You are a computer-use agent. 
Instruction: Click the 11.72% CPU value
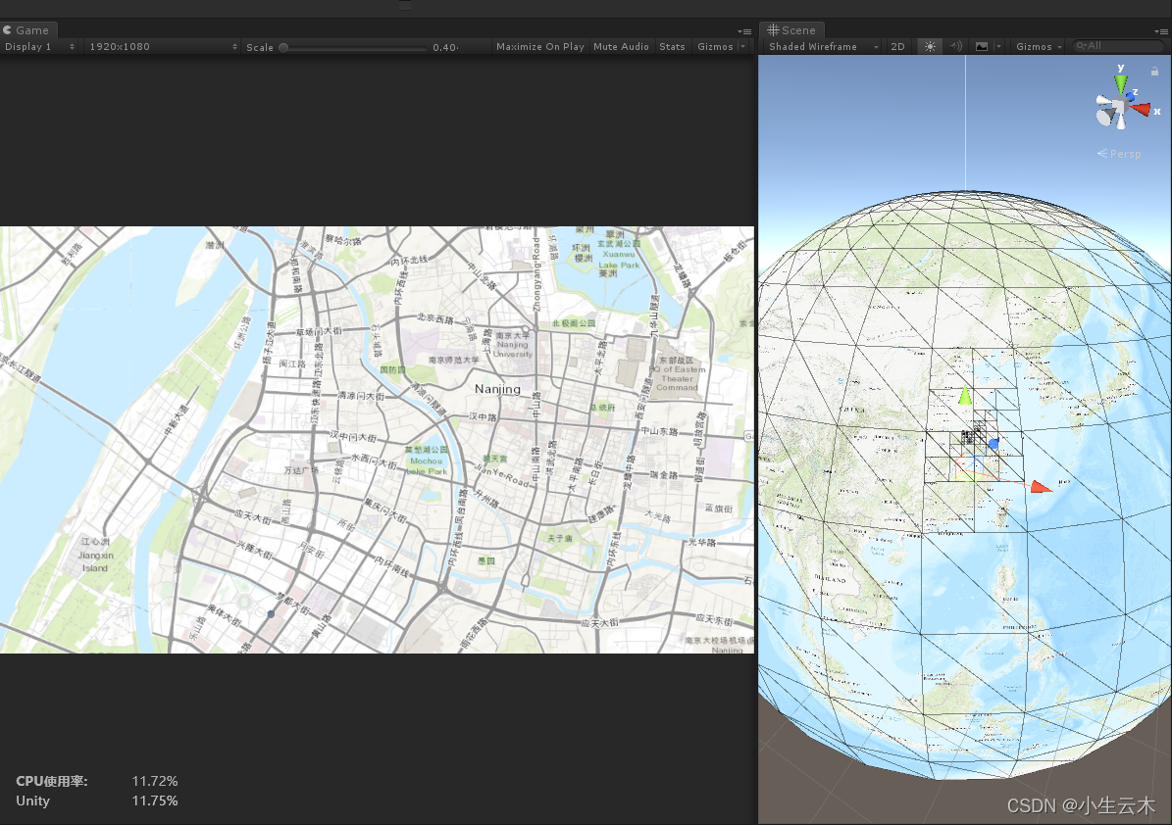(x=155, y=781)
